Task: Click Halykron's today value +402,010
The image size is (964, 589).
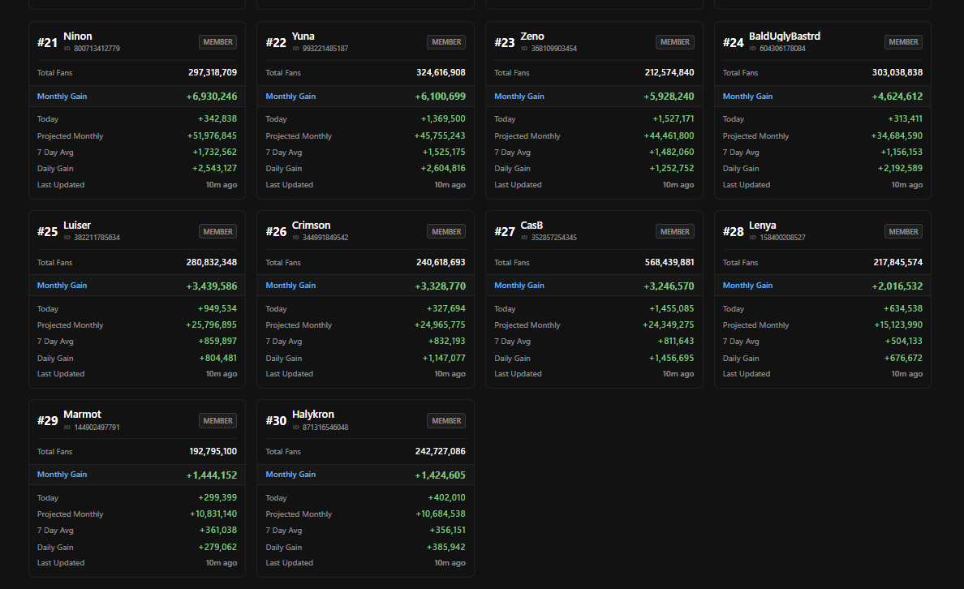Action: tap(446, 497)
